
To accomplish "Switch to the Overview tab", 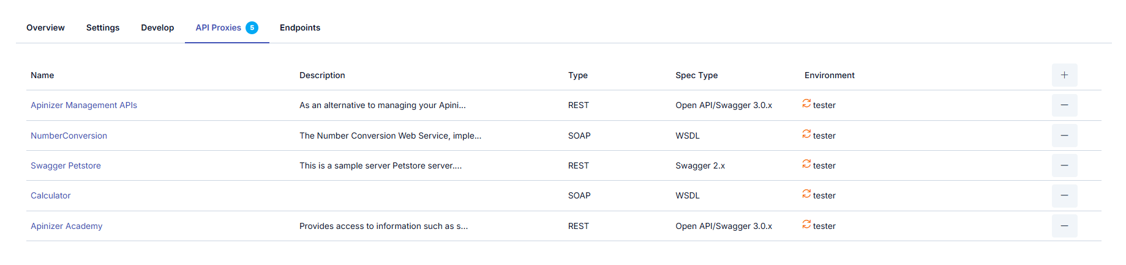I will point(45,27).
